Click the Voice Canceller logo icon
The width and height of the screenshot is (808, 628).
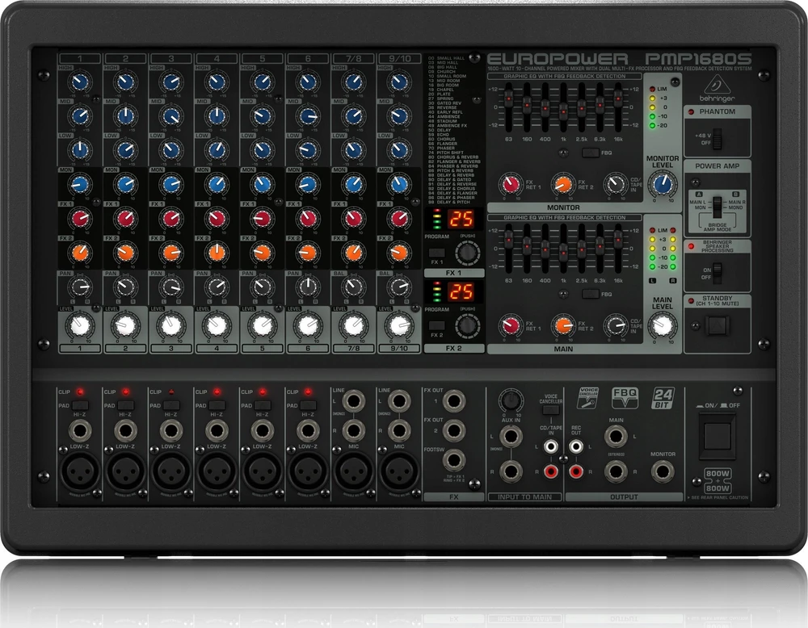click(x=587, y=398)
